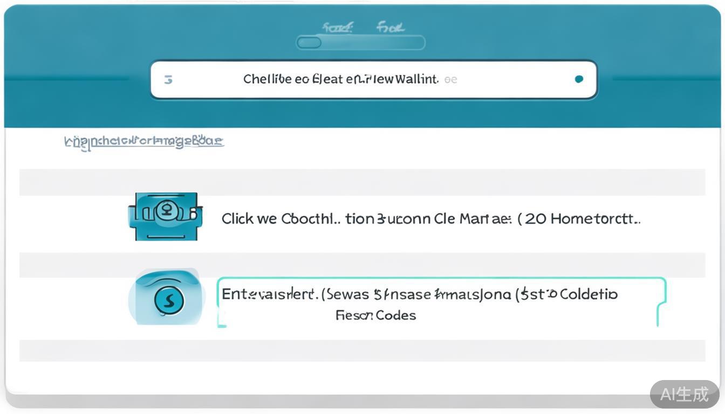
Task: Click the right end of the header slider track
Action: pos(415,43)
